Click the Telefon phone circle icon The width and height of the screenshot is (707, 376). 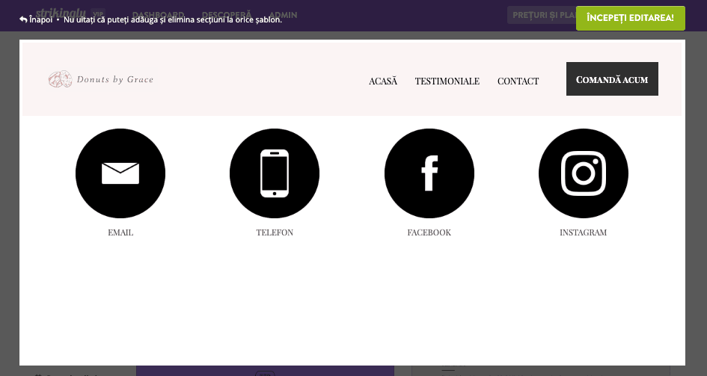click(x=275, y=173)
